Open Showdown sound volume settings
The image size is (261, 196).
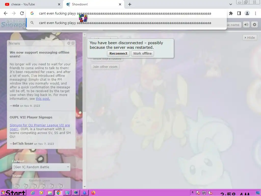(246, 25)
